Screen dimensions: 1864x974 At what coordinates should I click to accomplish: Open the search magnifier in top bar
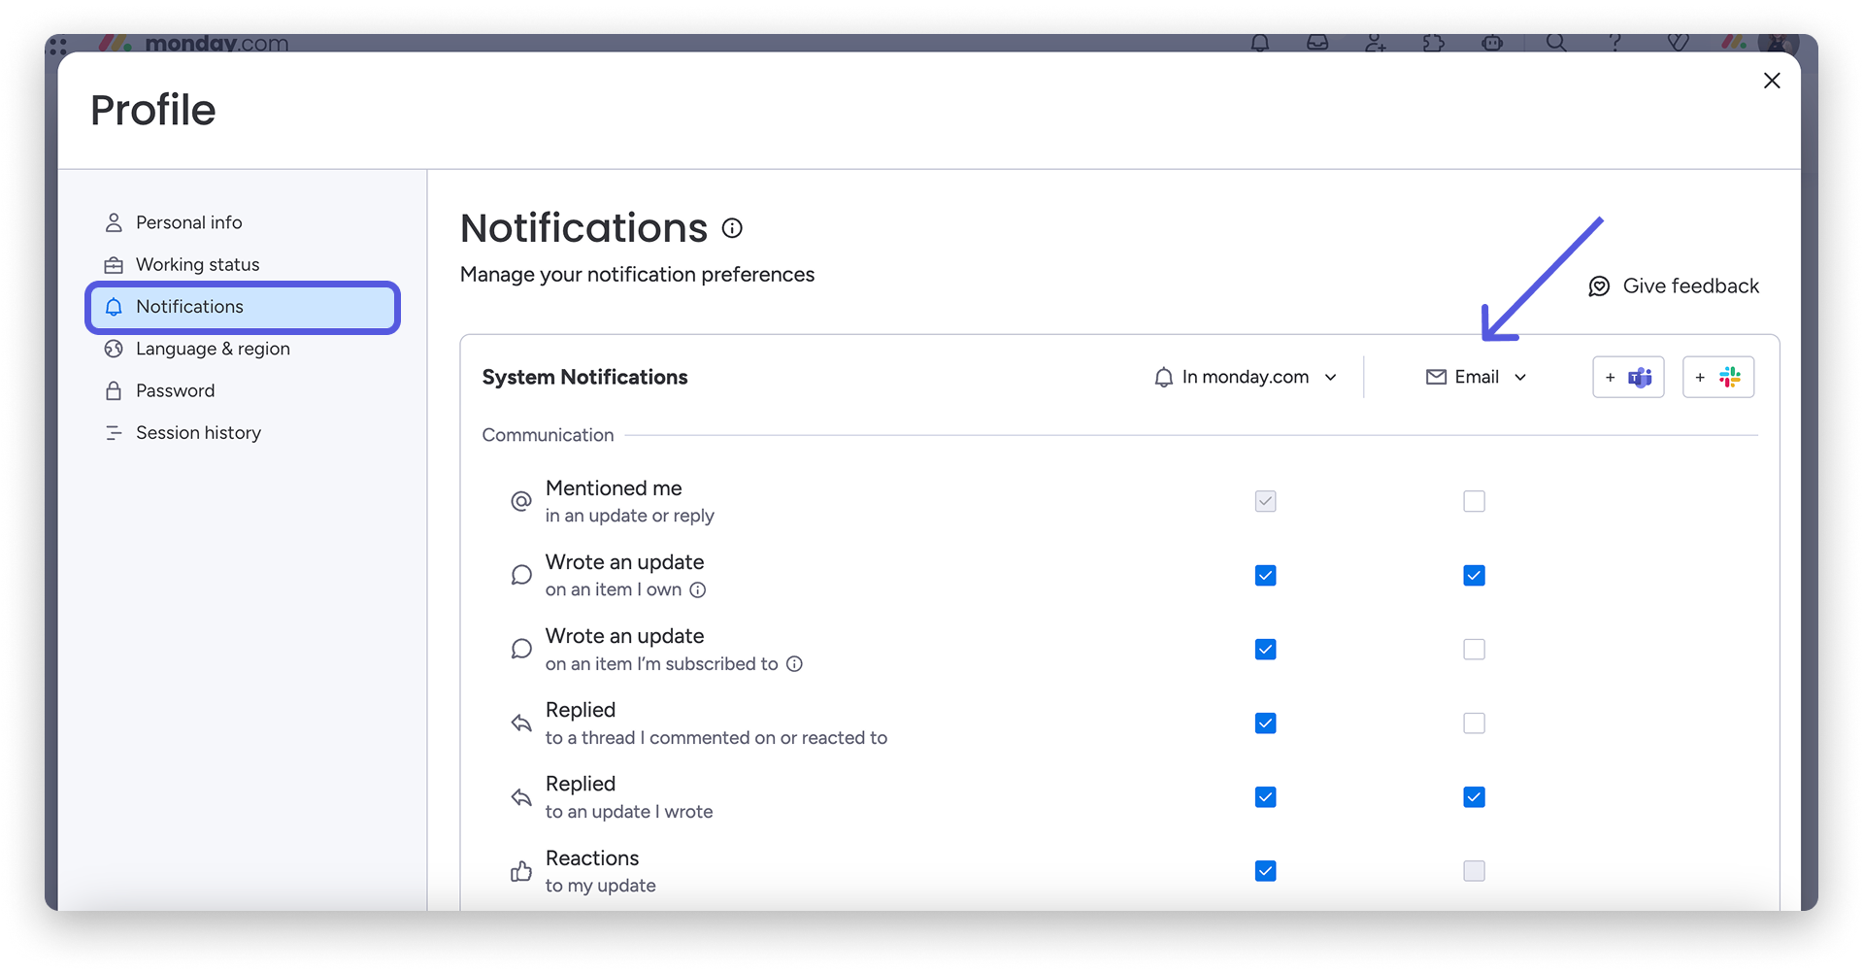(1555, 43)
